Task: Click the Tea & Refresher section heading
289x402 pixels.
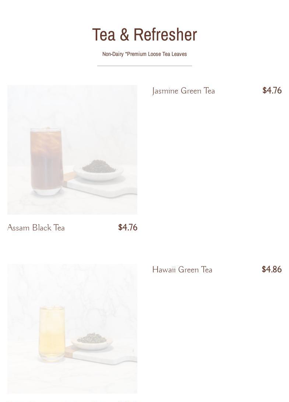Action: pos(145,35)
